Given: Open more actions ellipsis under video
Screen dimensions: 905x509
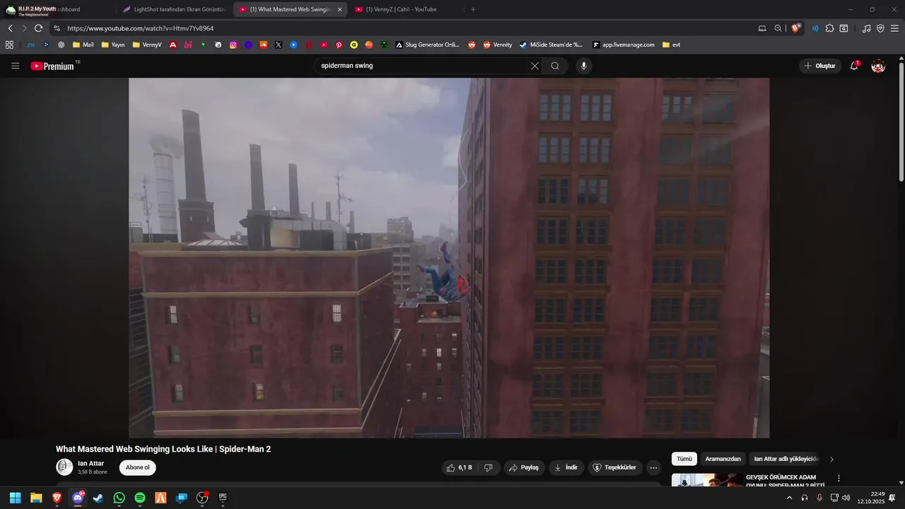Looking at the screenshot, I should click(x=653, y=467).
